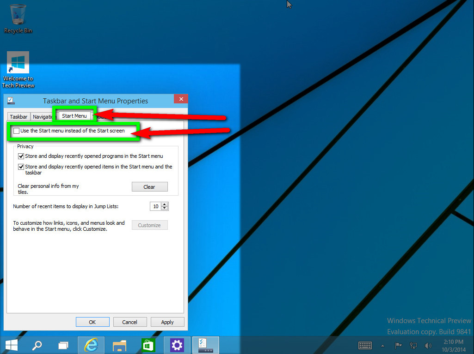Click the Windows Start button
Viewport: 474px width, 354px height.
tap(12, 345)
